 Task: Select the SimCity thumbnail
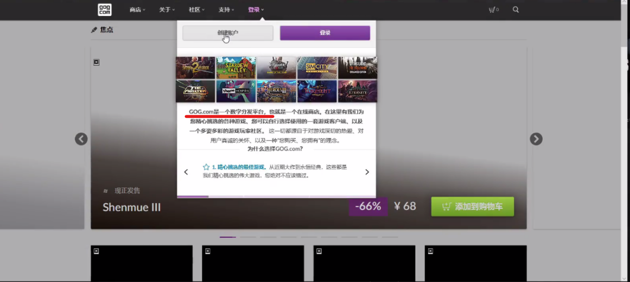[317, 68]
